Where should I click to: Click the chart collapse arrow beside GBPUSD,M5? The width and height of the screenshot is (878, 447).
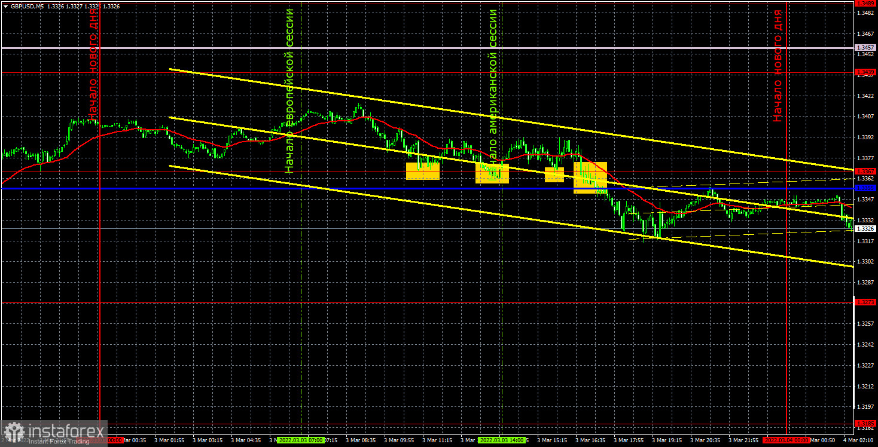(5, 6)
